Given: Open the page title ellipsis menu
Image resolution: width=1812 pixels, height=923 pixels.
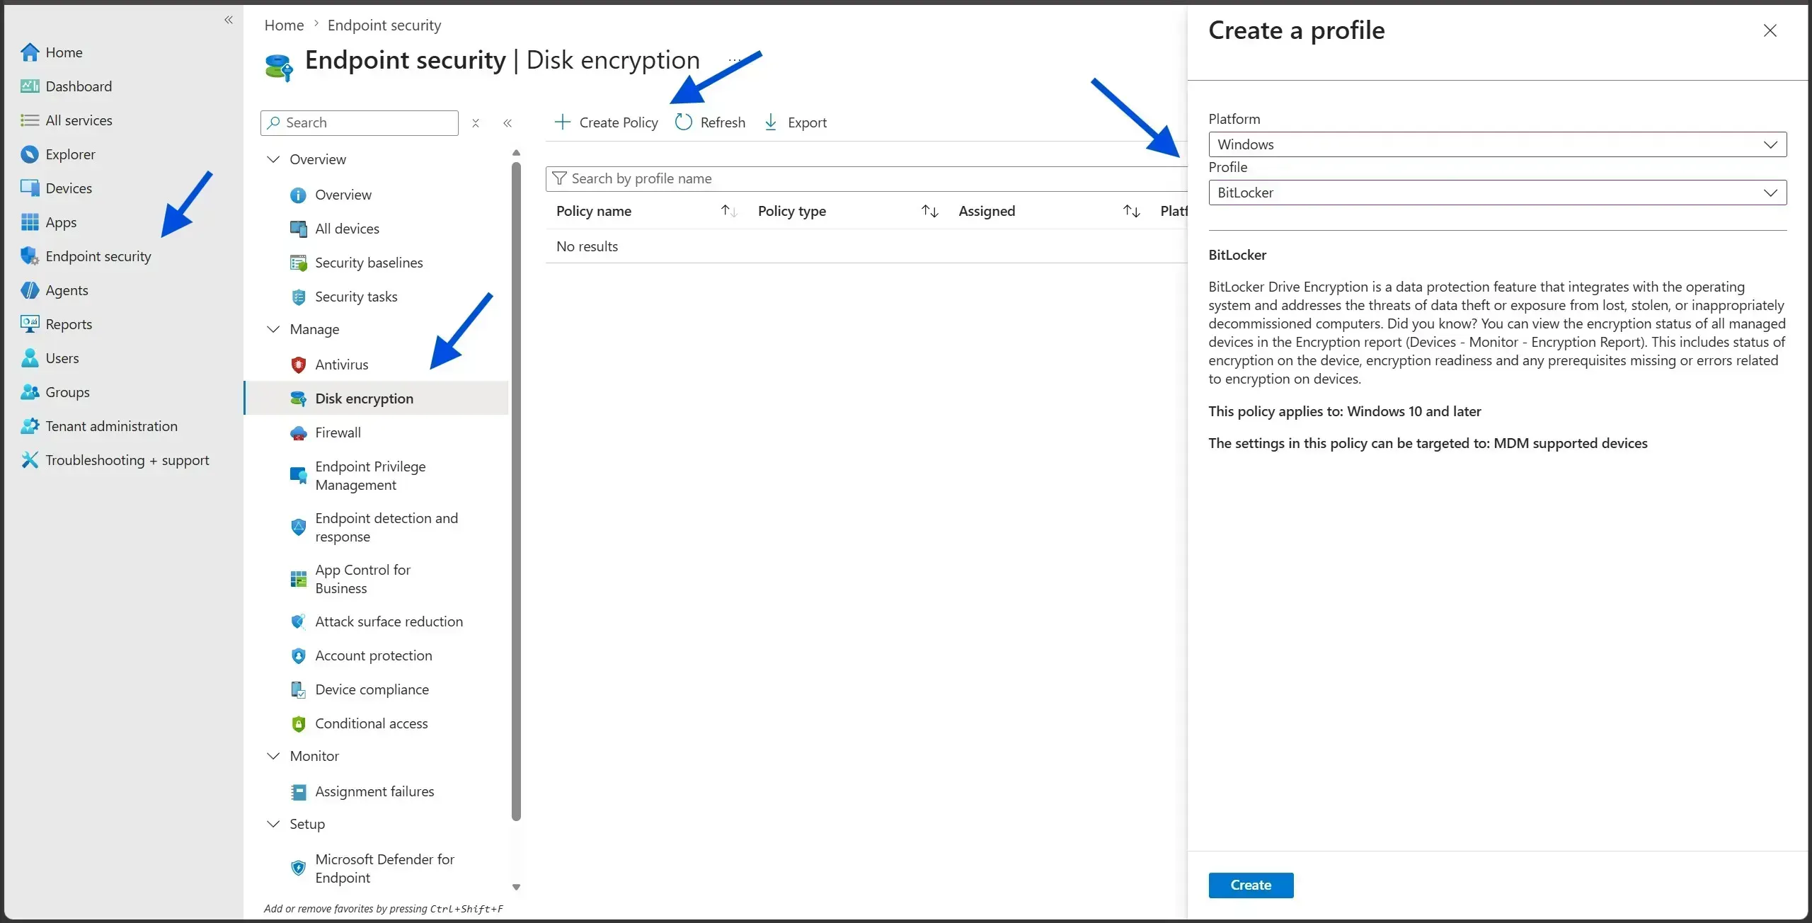Looking at the screenshot, I should coord(735,59).
